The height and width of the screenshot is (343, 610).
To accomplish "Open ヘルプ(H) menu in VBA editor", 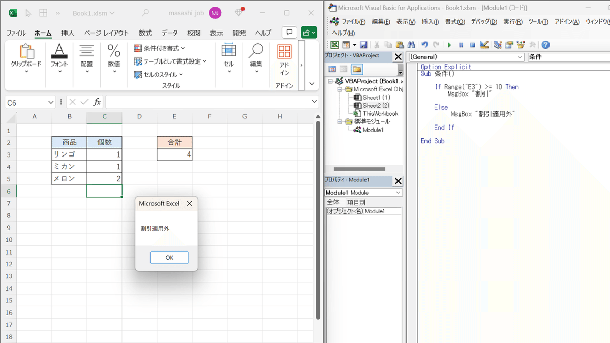I will click(344, 33).
